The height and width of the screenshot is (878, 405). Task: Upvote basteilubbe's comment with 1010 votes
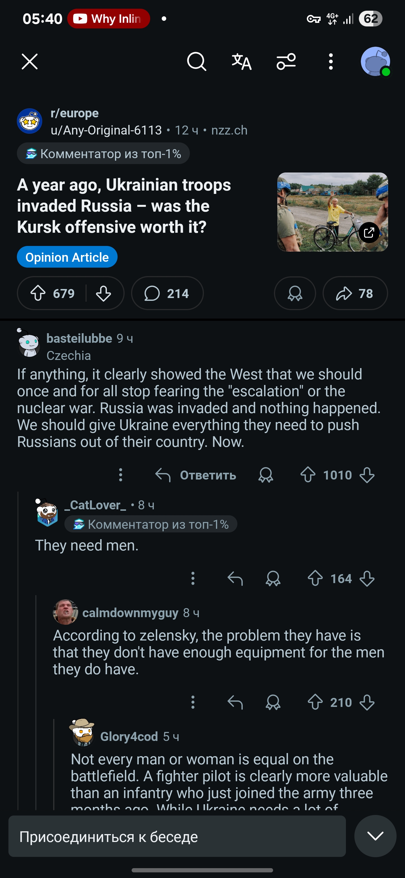[308, 475]
